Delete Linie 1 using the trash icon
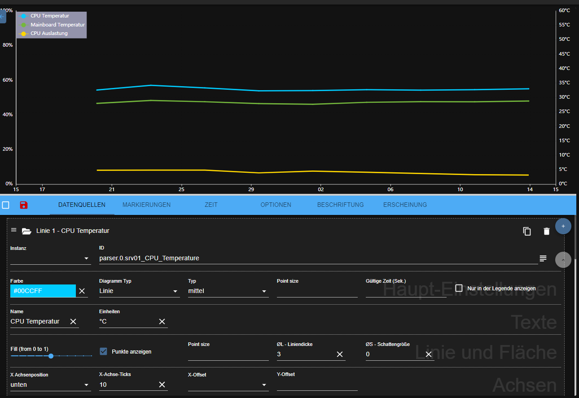This screenshot has height=398, width=579. 546,231
